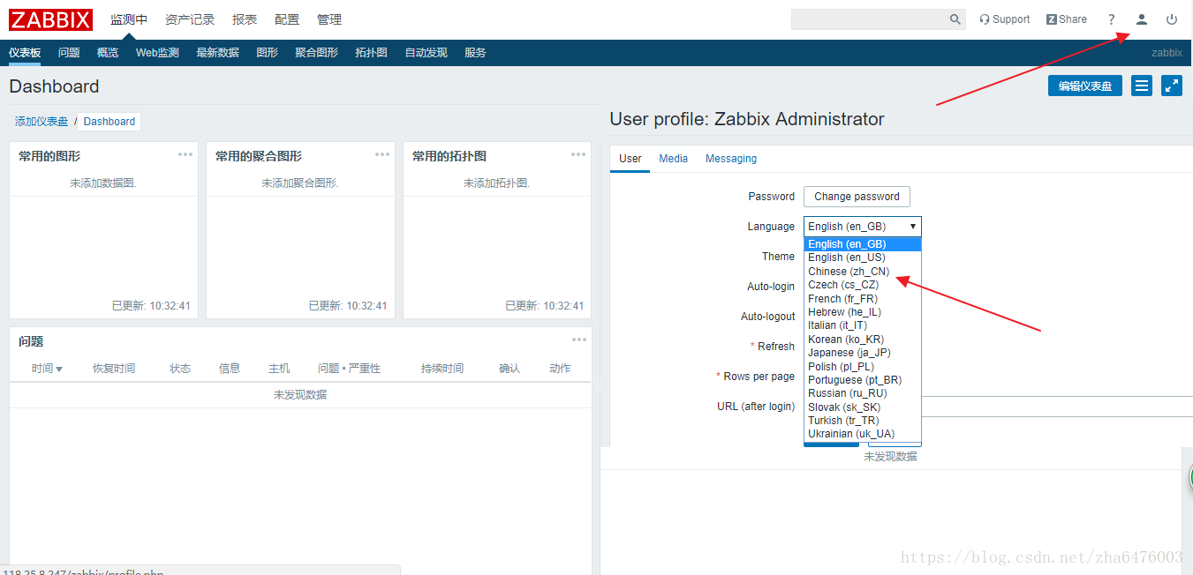
Task: Select the 仪表板 submenu item
Action: [25, 53]
